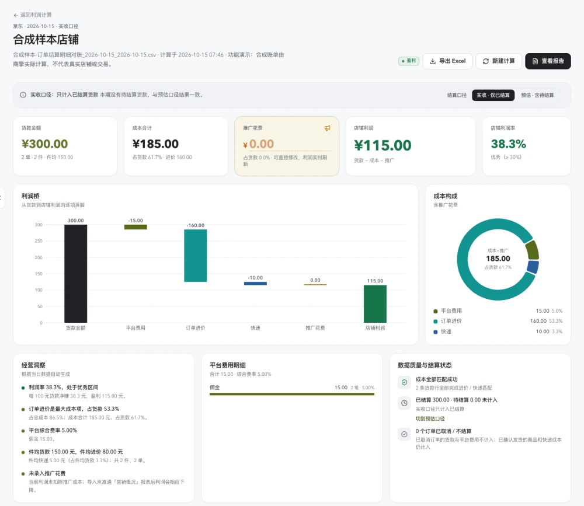Open the report via 查看报告
This screenshot has width=584, height=506.
pos(548,61)
